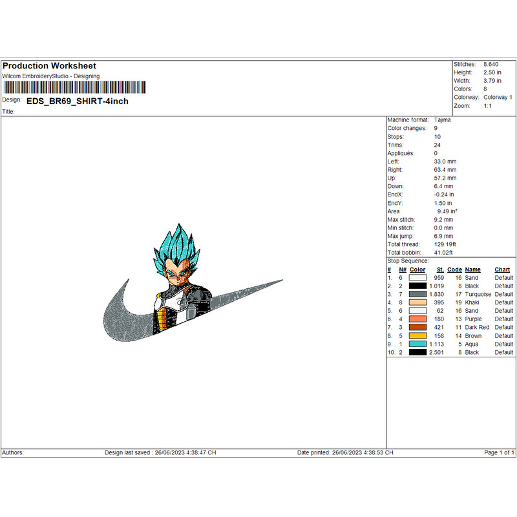Select the Black swatch in stop 10
This screenshot has height=517, width=517.
(x=417, y=353)
